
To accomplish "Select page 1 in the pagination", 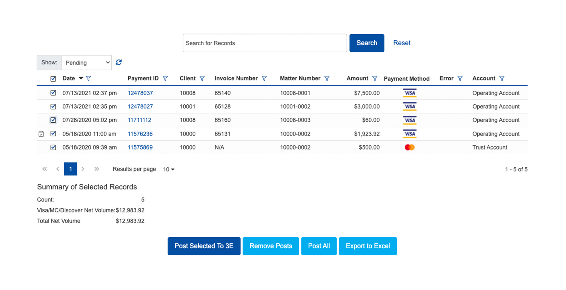I will (x=71, y=169).
